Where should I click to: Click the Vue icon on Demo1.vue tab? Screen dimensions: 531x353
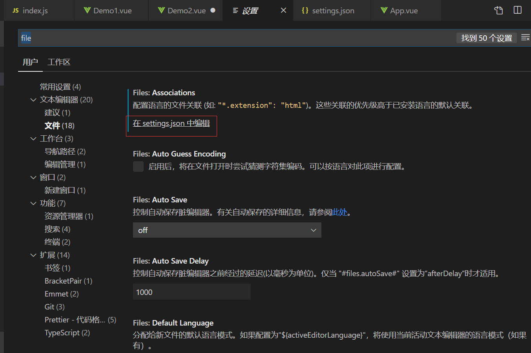87,11
